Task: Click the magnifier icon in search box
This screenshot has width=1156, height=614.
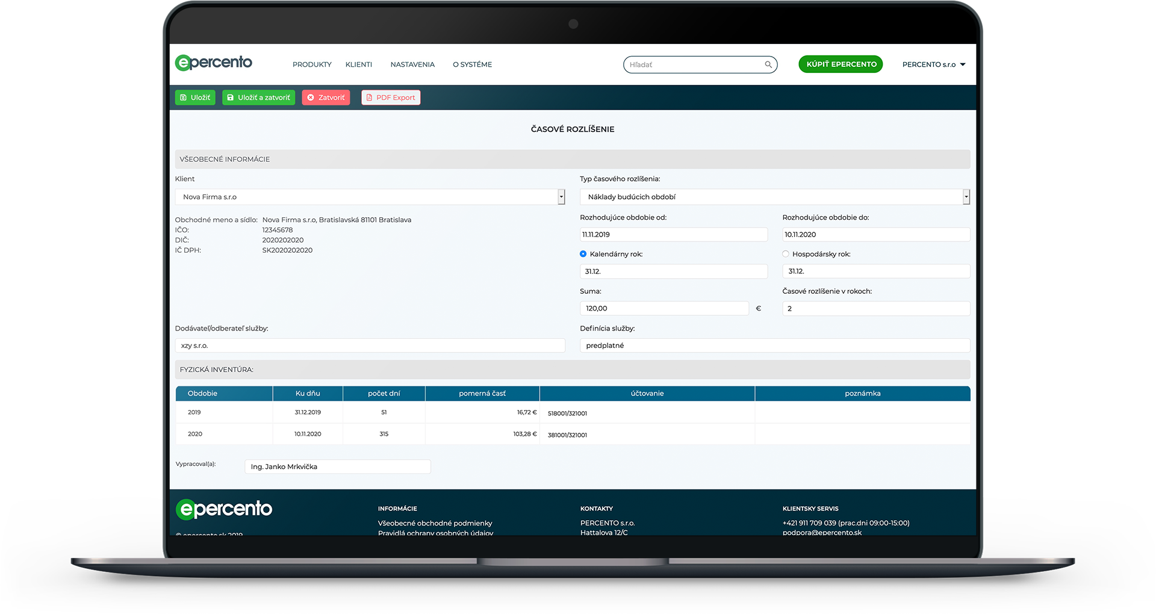Action: click(768, 64)
